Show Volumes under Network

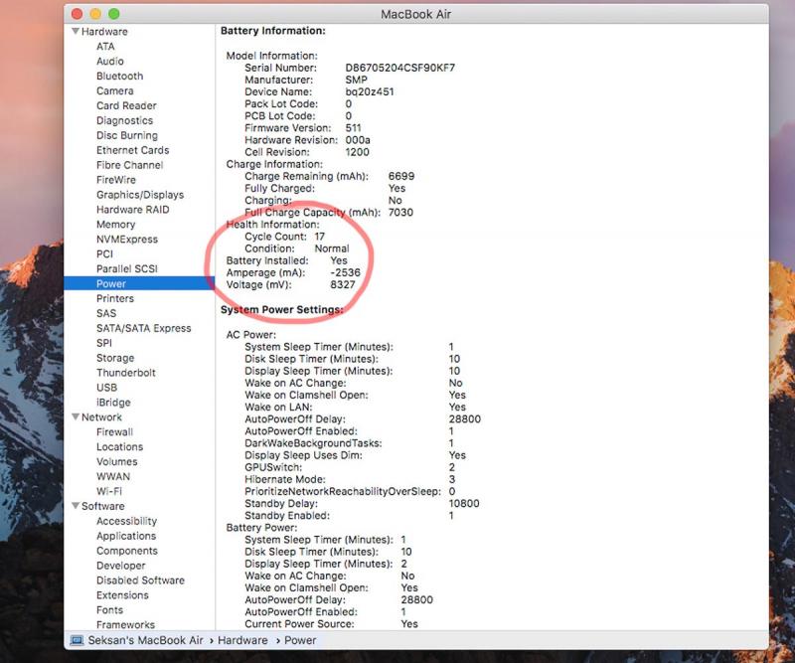tap(116, 461)
